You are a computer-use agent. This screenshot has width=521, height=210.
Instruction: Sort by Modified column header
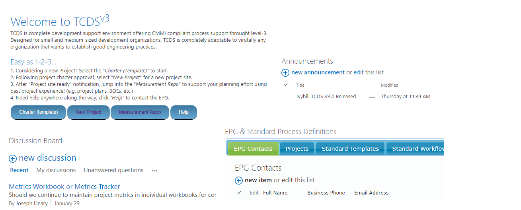coord(390,85)
